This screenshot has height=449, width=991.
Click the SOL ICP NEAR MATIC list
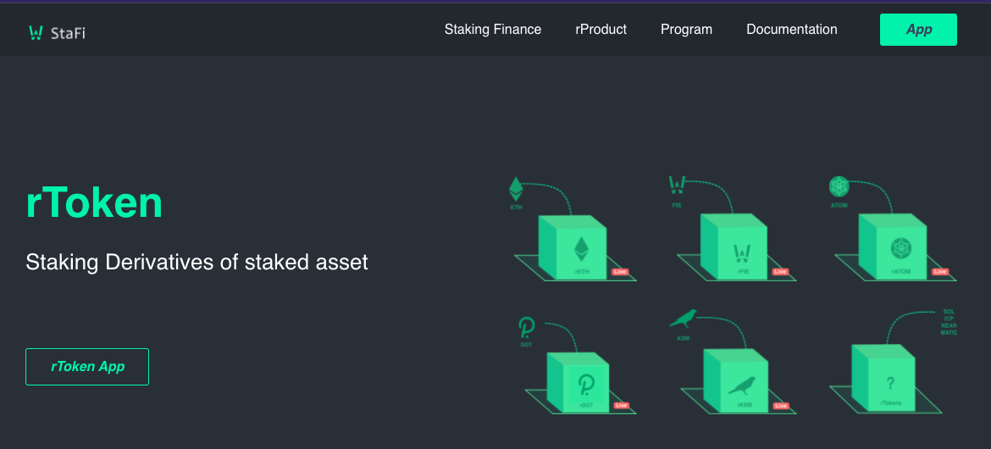tap(948, 322)
